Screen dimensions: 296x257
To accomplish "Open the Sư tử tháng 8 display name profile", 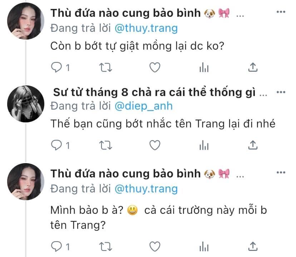I will 154,92.
